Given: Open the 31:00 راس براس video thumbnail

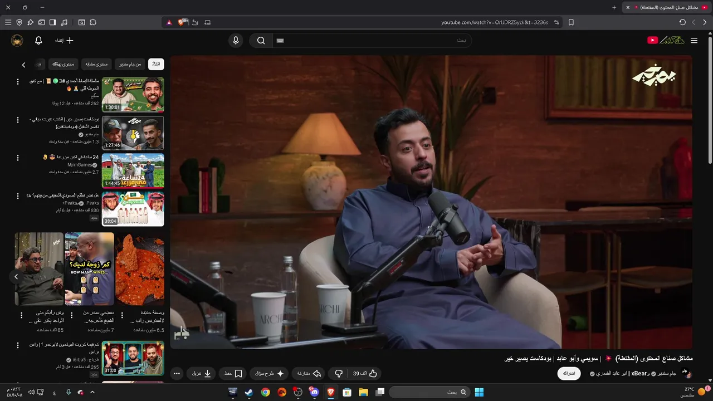Looking at the screenshot, I should (133, 358).
